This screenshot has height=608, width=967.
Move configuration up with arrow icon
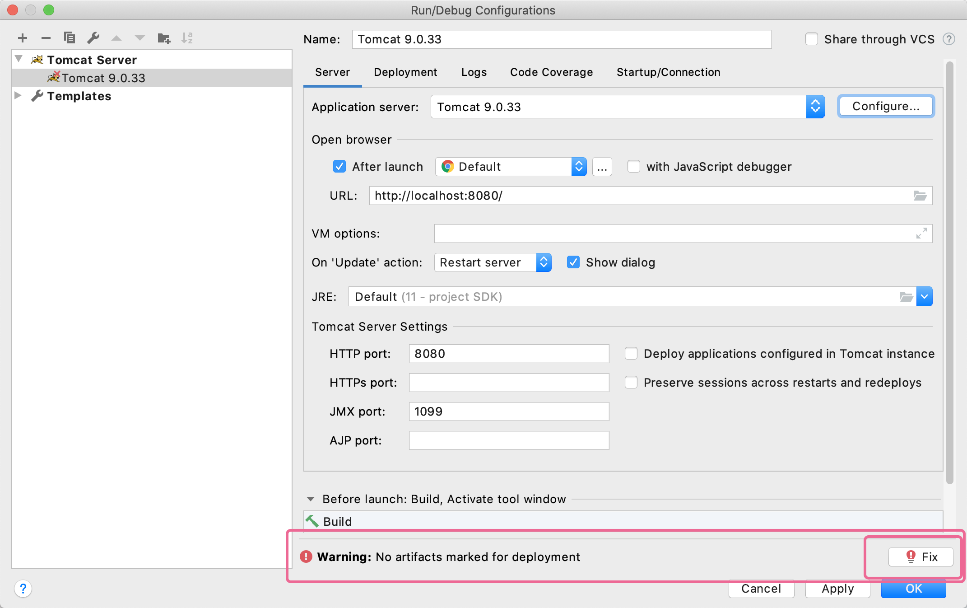116,38
